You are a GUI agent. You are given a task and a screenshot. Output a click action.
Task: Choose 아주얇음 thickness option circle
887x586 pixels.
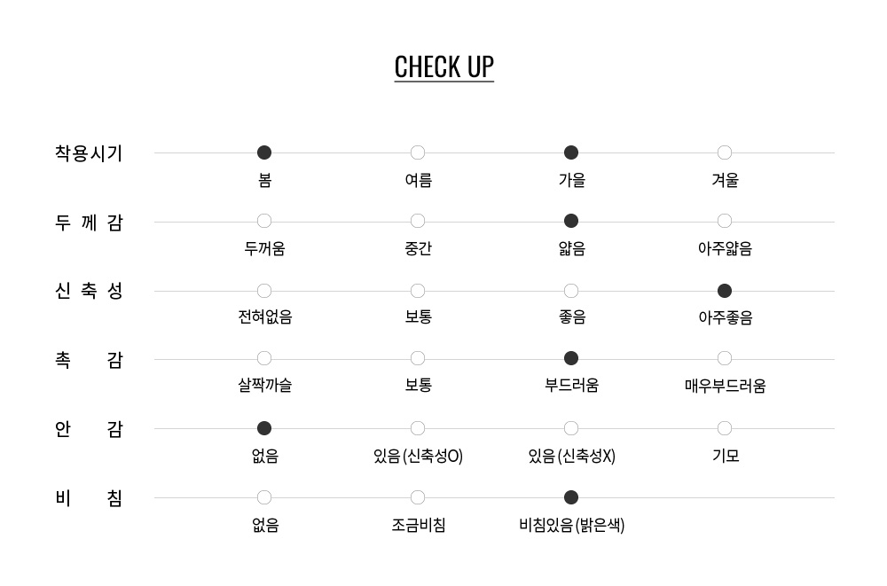(x=725, y=221)
